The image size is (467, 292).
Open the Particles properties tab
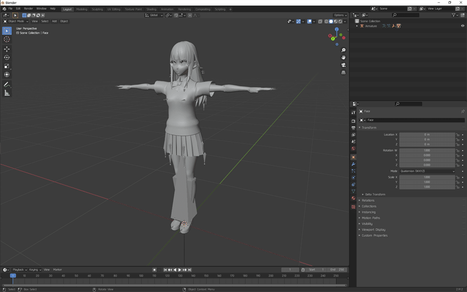tap(353, 171)
